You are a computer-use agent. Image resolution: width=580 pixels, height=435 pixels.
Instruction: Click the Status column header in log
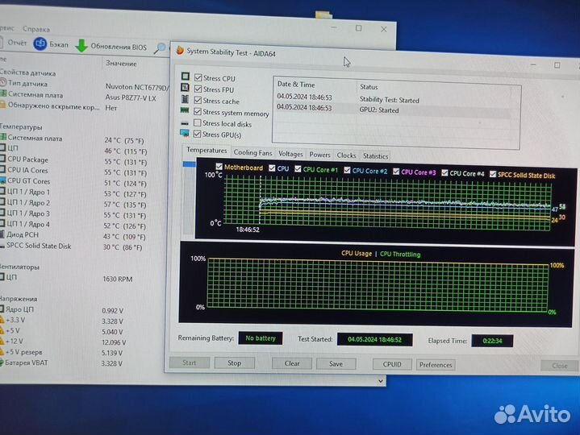369,87
